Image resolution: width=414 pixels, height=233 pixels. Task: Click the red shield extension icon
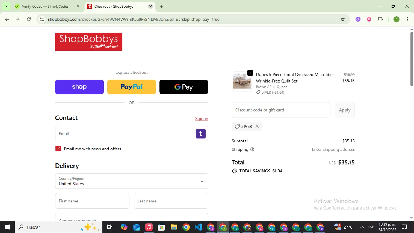[369, 19]
